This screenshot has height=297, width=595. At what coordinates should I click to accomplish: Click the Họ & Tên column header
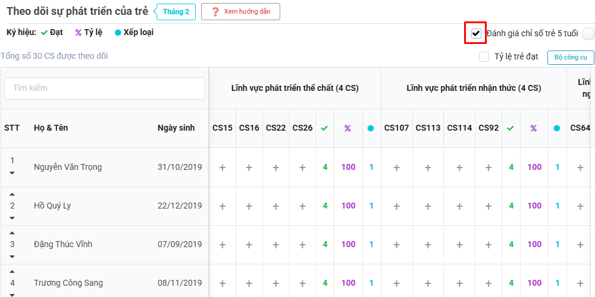click(52, 128)
